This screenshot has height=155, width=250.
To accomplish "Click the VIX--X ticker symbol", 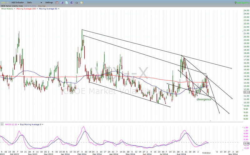I will (x=5, y=2).
